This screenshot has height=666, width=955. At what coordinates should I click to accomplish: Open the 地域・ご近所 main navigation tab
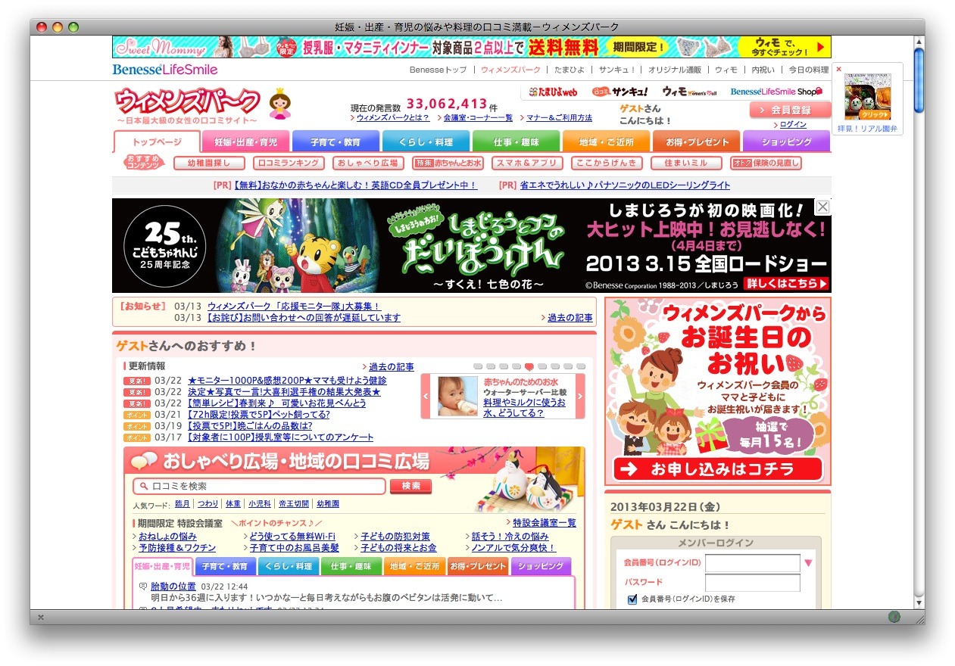pos(606,142)
